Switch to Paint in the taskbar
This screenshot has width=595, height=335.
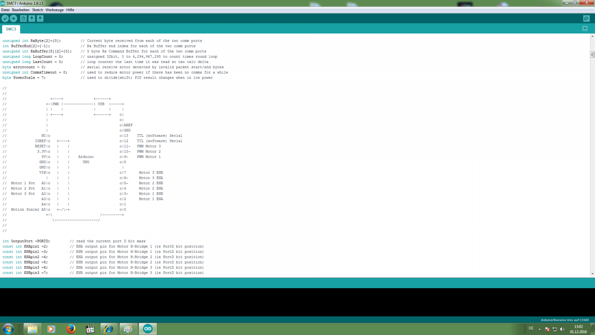point(128,329)
